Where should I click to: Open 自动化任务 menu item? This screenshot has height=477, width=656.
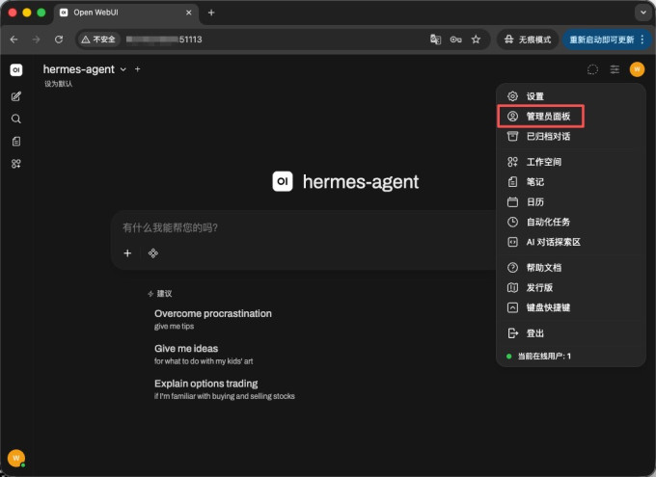point(571,222)
